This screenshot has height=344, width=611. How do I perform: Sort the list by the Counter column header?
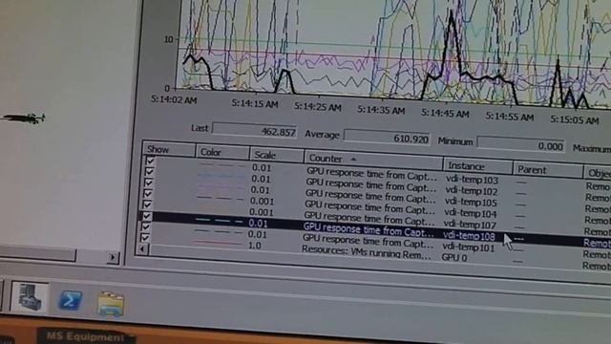pos(373,160)
